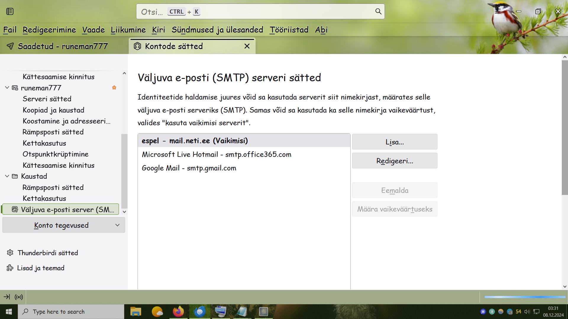Image resolution: width=568 pixels, height=319 pixels.
Task: Click the account tree scroll-up arrow
Action: pyautogui.click(x=124, y=73)
